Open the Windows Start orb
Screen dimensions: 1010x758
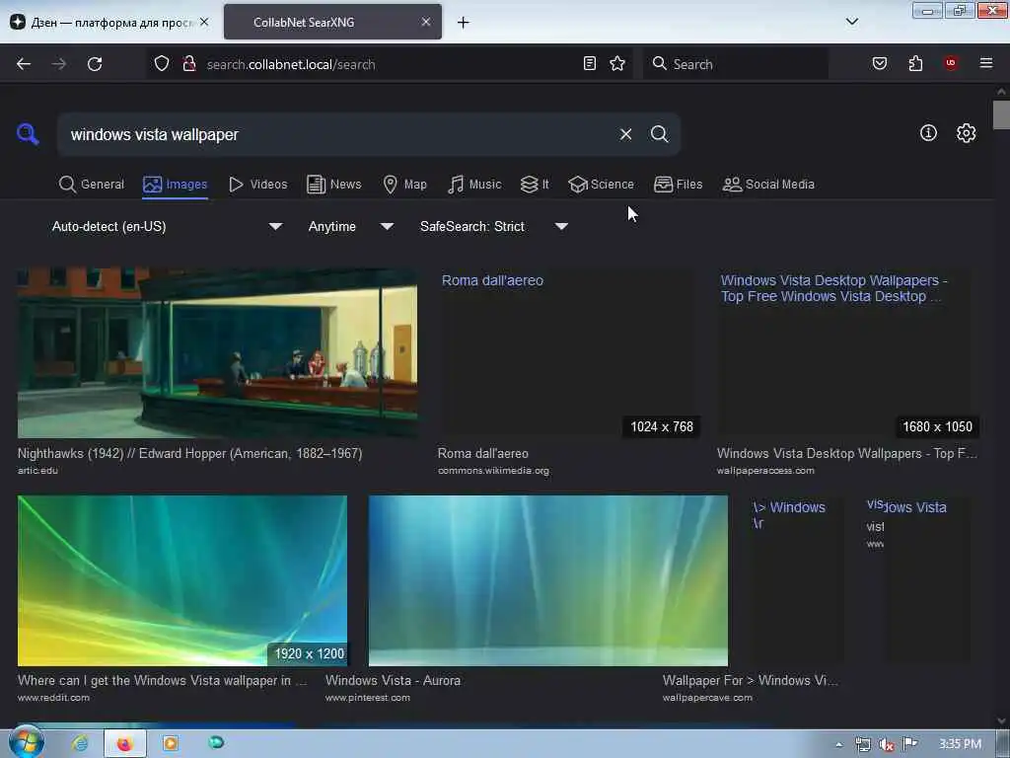click(26, 742)
